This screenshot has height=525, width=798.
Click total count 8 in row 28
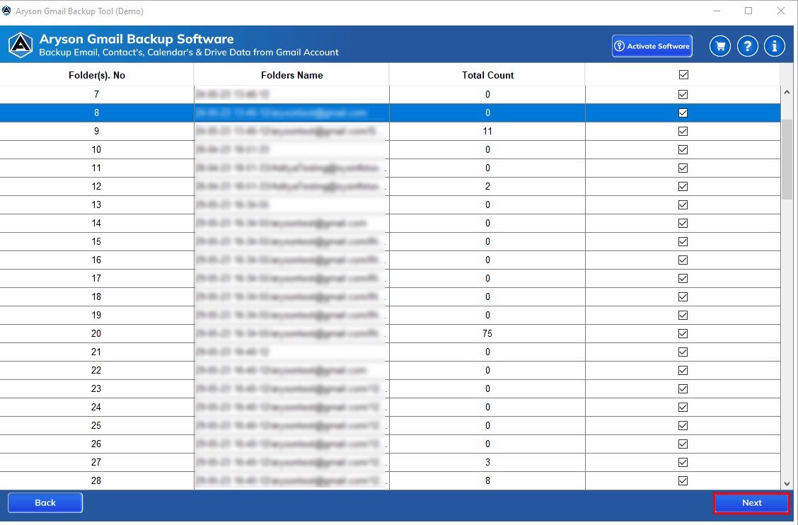(487, 480)
